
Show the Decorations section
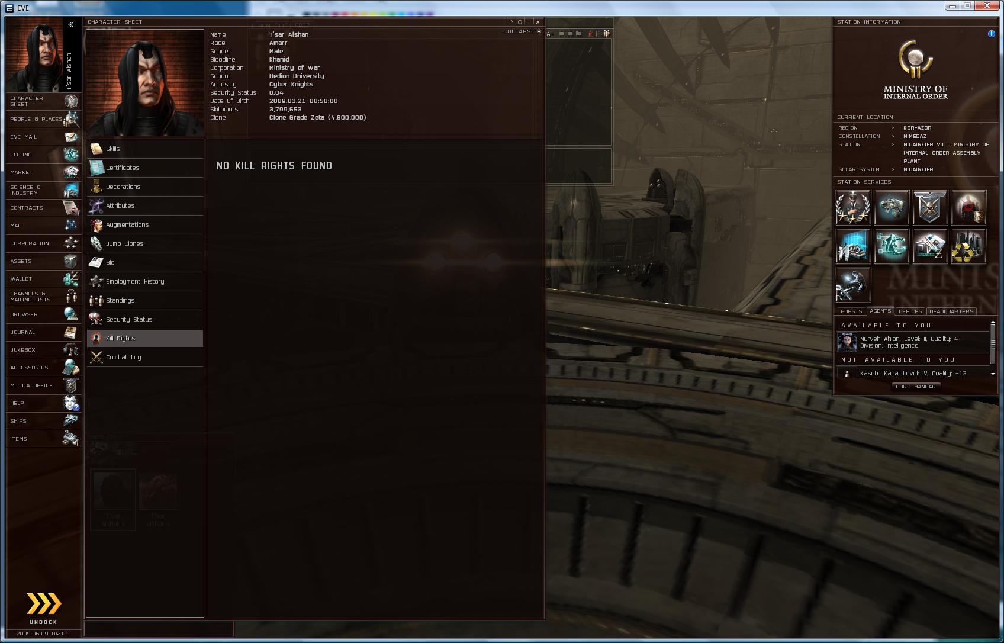(145, 187)
